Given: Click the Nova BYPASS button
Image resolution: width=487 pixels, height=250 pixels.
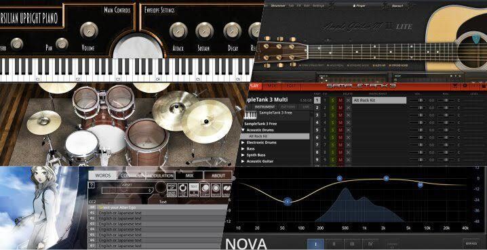Looking at the screenshot, I should 471,243.
